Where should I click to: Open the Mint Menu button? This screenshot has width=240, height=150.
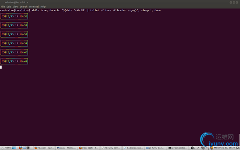(6, 148)
